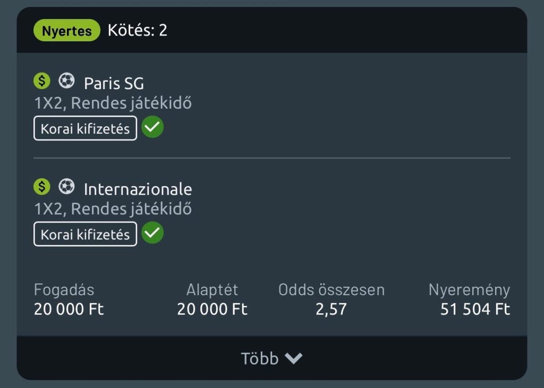Click the Fogadás amount 20 000 Ft
This screenshot has height=388, width=544.
(x=69, y=310)
